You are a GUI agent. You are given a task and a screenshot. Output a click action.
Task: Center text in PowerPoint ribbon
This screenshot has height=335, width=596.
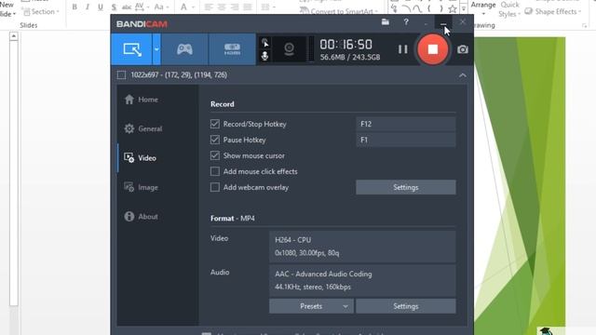(x=222, y=7)
